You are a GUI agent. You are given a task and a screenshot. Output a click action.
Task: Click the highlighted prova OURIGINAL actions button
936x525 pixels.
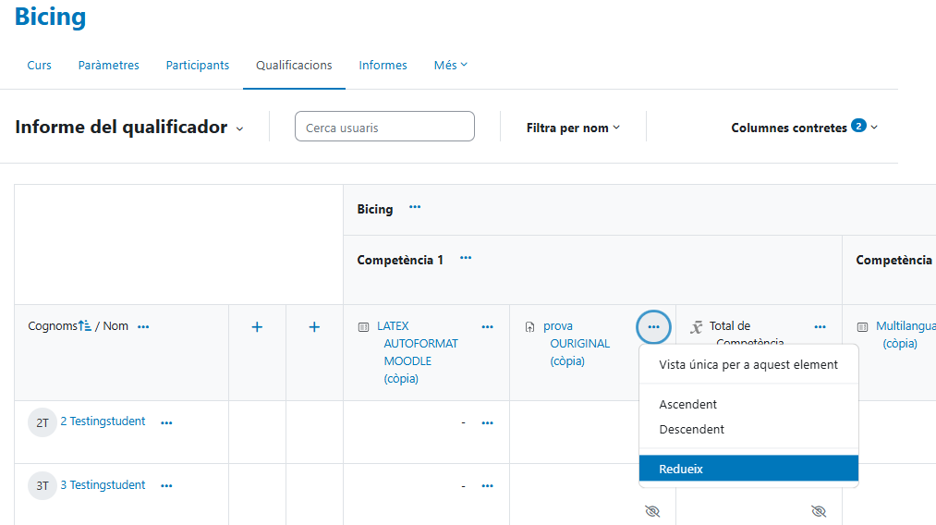pos(653,327)
